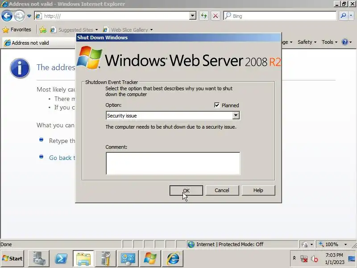
Task: Expand the address bar URL history dropdown
Action: click(193, 16)
